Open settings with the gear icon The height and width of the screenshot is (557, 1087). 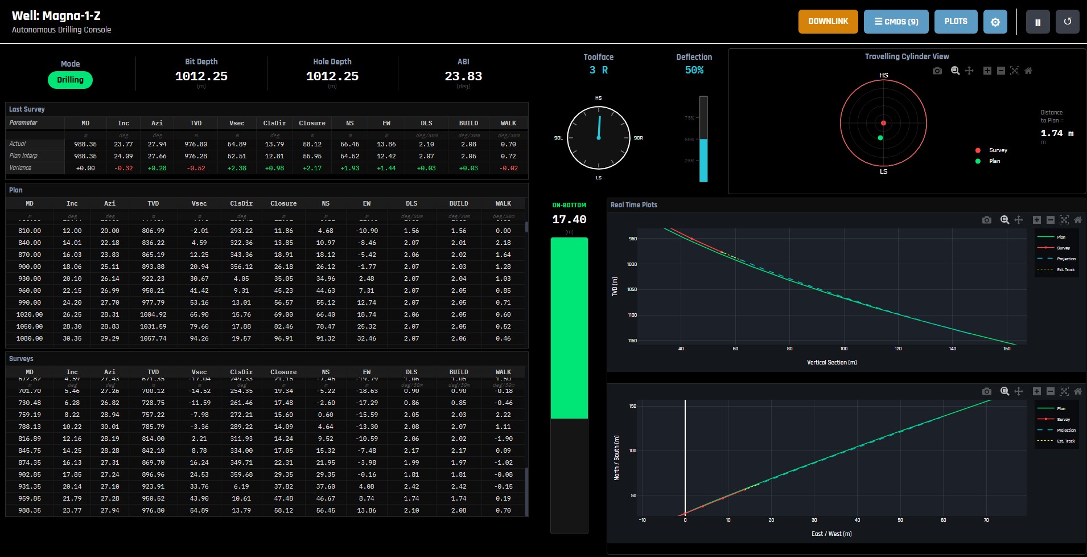point(995,22)
